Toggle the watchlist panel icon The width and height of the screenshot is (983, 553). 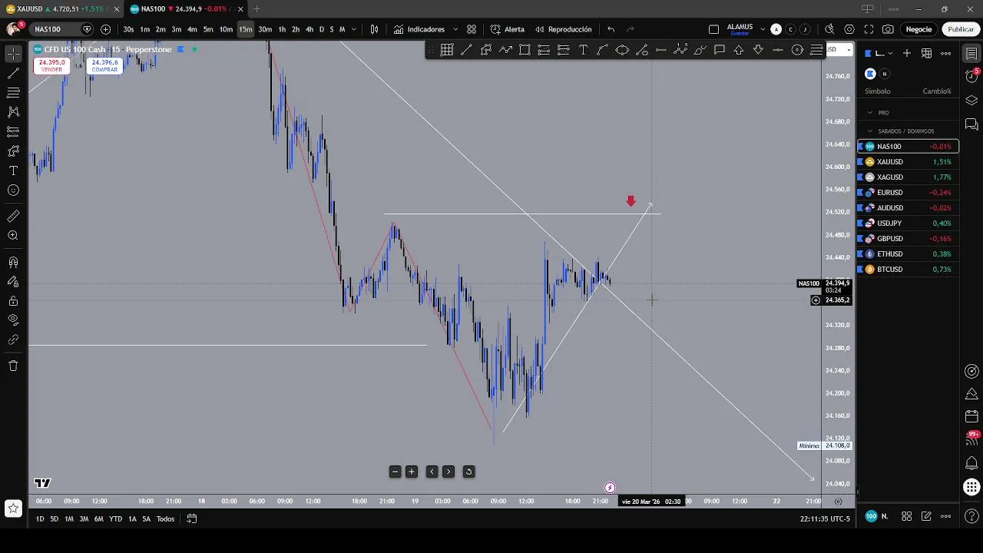[x=971, y=54]
